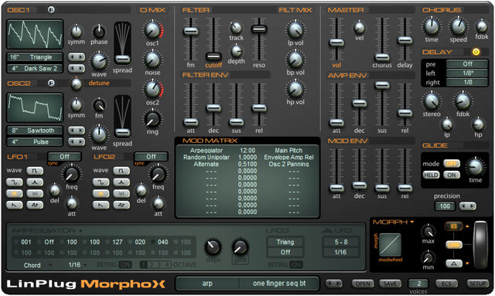
Task: Toggle the OSC1 free-run F button
Action: click(x=51, y=10)
